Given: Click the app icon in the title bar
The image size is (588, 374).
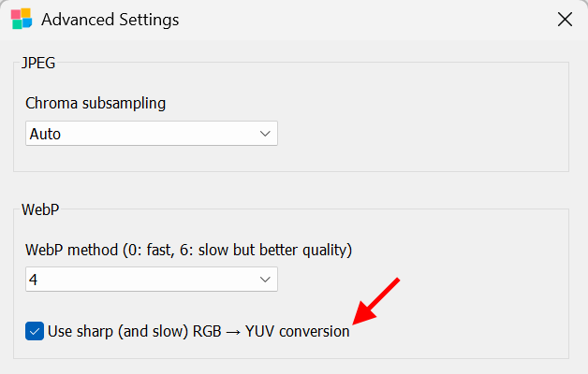Looking at the screenshot, I should 22,19.
